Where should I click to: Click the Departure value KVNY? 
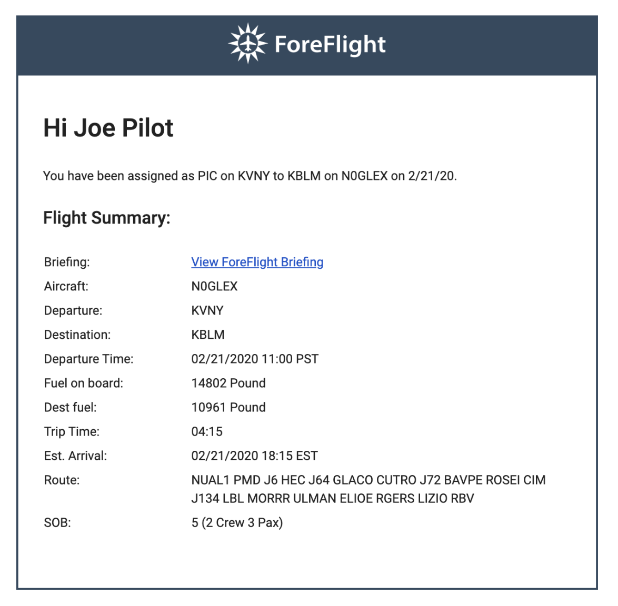click(207, 310)
